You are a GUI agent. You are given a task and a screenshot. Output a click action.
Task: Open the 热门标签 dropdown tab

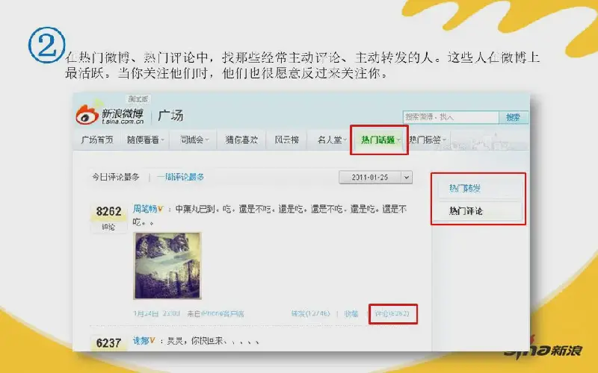427,140
